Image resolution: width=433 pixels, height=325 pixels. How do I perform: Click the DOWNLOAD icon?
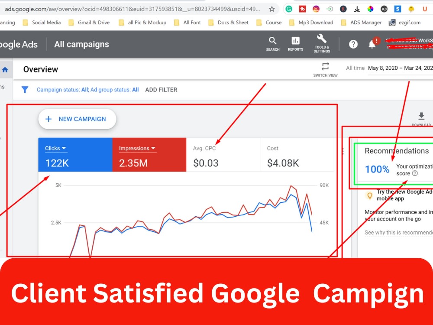tap(421, 119)
